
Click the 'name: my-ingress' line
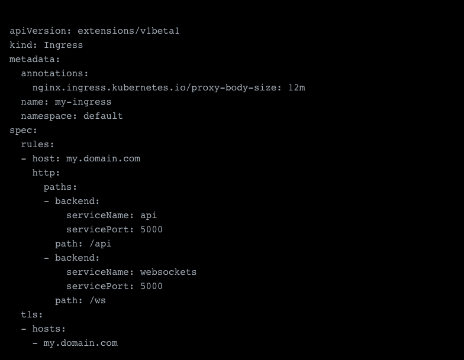66,102
